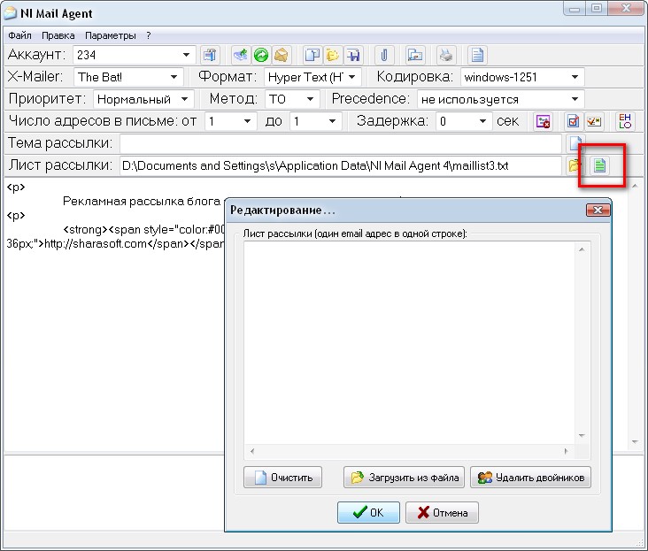Click the Тема рассылки input field
Screen dimensions: 648x551
(x=341, y=143)
